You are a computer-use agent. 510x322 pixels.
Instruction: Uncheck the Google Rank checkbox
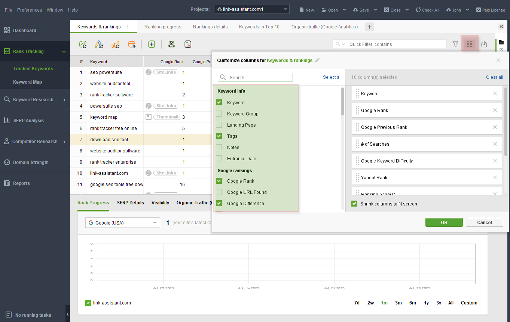pos(219,181)
